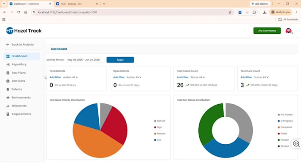Open the Chrome three-dot menu
Screen dimensions: 301x162
(297, 12)
